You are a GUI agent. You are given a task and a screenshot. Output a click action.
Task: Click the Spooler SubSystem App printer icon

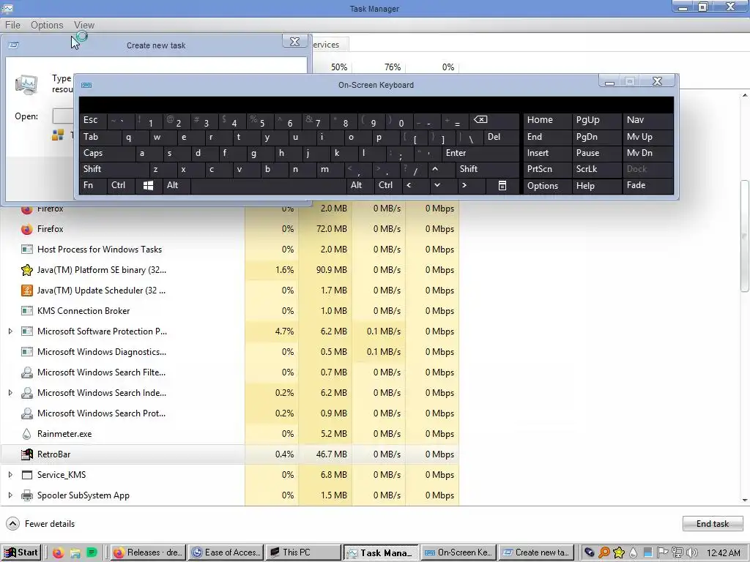pos(27,495)
